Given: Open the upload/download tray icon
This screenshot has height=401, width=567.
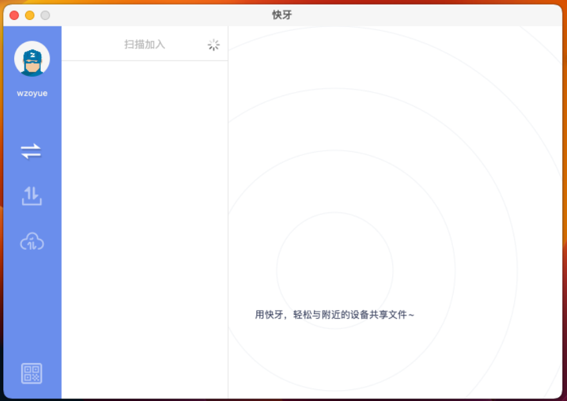Looking at the screenshot, I should click(32, 196).
